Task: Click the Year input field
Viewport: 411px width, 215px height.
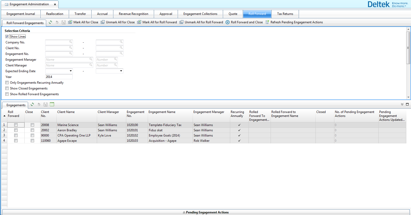Action: 59,77
